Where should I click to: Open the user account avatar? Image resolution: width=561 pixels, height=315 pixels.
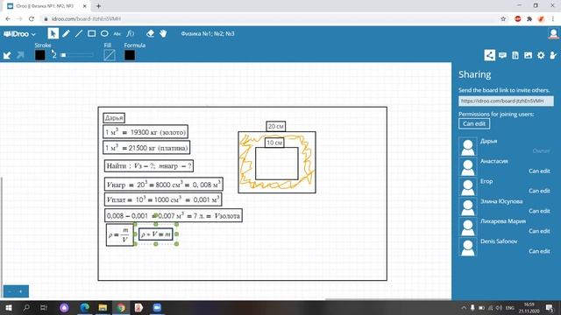[x=553, y=33]
